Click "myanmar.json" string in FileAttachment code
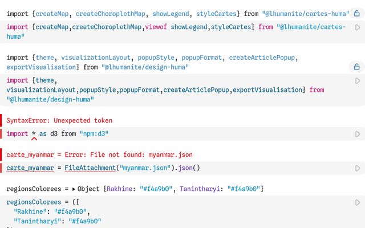Viewport: 365px width, 228px height. [x=145, y=168]
